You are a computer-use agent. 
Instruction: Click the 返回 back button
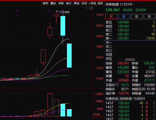(100, 3)
